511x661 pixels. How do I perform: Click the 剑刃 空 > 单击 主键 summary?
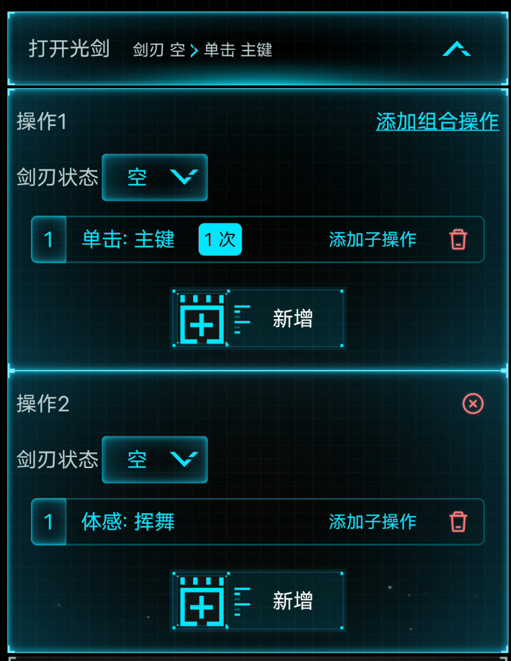click(202, 50)
